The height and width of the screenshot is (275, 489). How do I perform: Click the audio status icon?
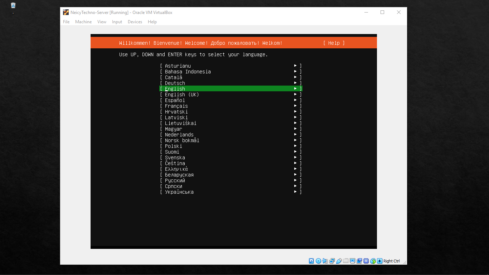click(325, 261)
